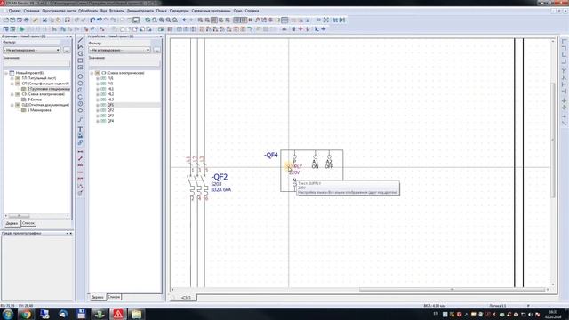Viewport: 569px width, 320px height.
Task: Click the -QF4 device label on the schematic
Action: pyautogui.click(x=270, y=155)
